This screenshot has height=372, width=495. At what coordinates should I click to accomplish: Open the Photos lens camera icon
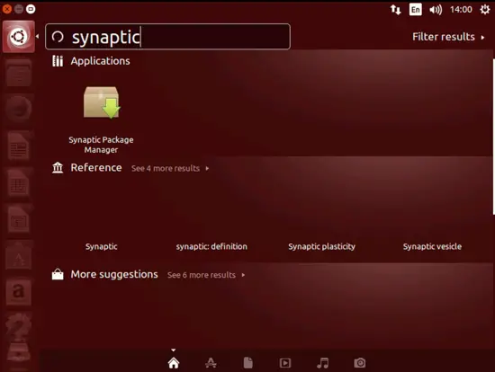point(360,363)
